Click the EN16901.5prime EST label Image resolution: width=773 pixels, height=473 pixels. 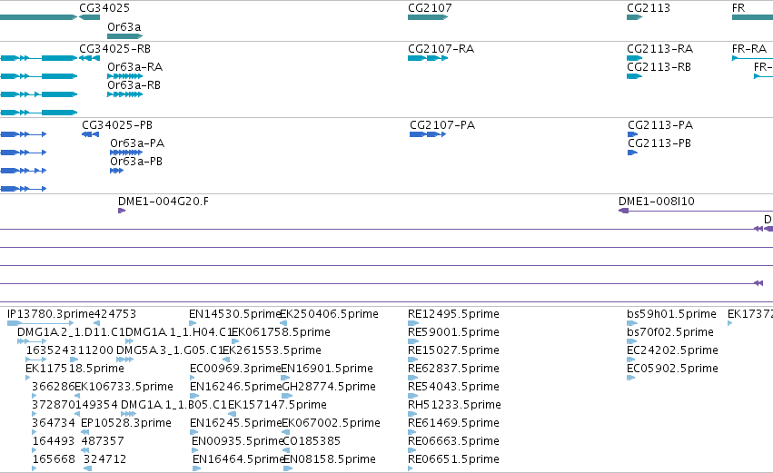coord(327,369)
